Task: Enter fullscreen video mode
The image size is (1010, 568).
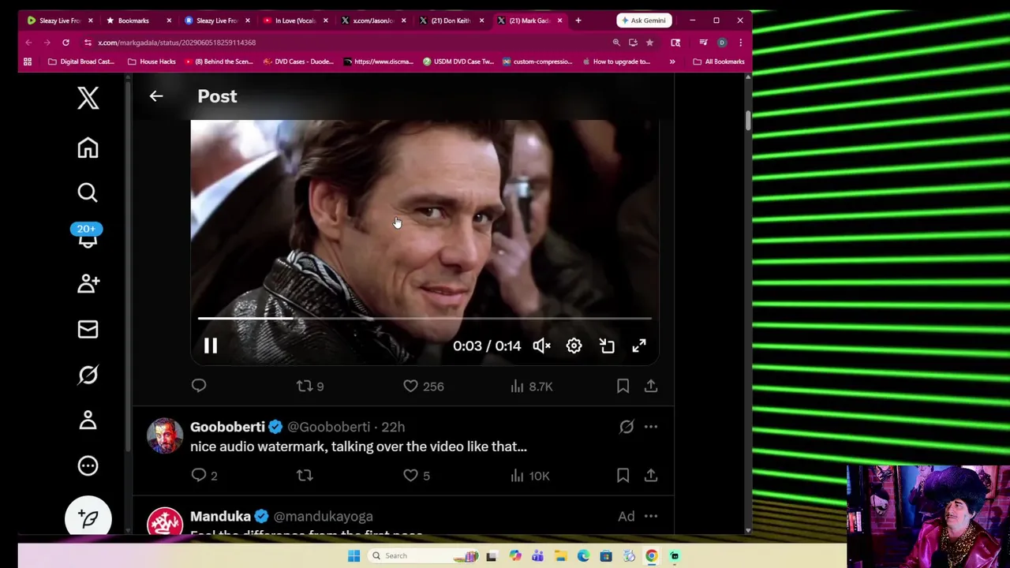Action: click(x=639, y=346)
